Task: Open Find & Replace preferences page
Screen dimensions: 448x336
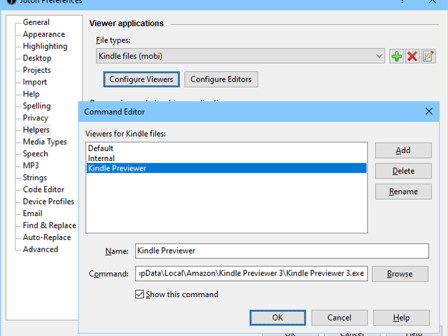Action: pos(49,226)
